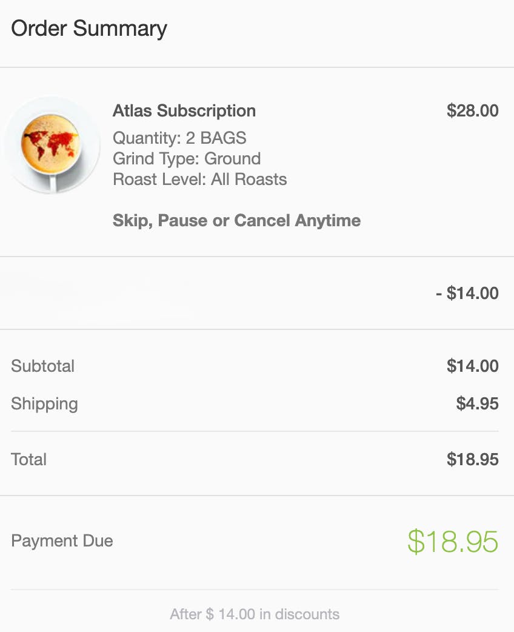Image resolution: width=514 pixels, height=632 pixels.
Task: Click the $4.95 shipping cost
Action: (x=477, y=404)
